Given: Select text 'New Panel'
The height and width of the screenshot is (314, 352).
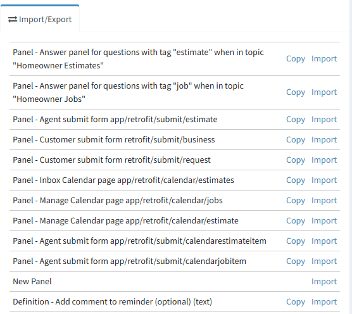Looking at the screenshot, I should (x=32, y=282).
